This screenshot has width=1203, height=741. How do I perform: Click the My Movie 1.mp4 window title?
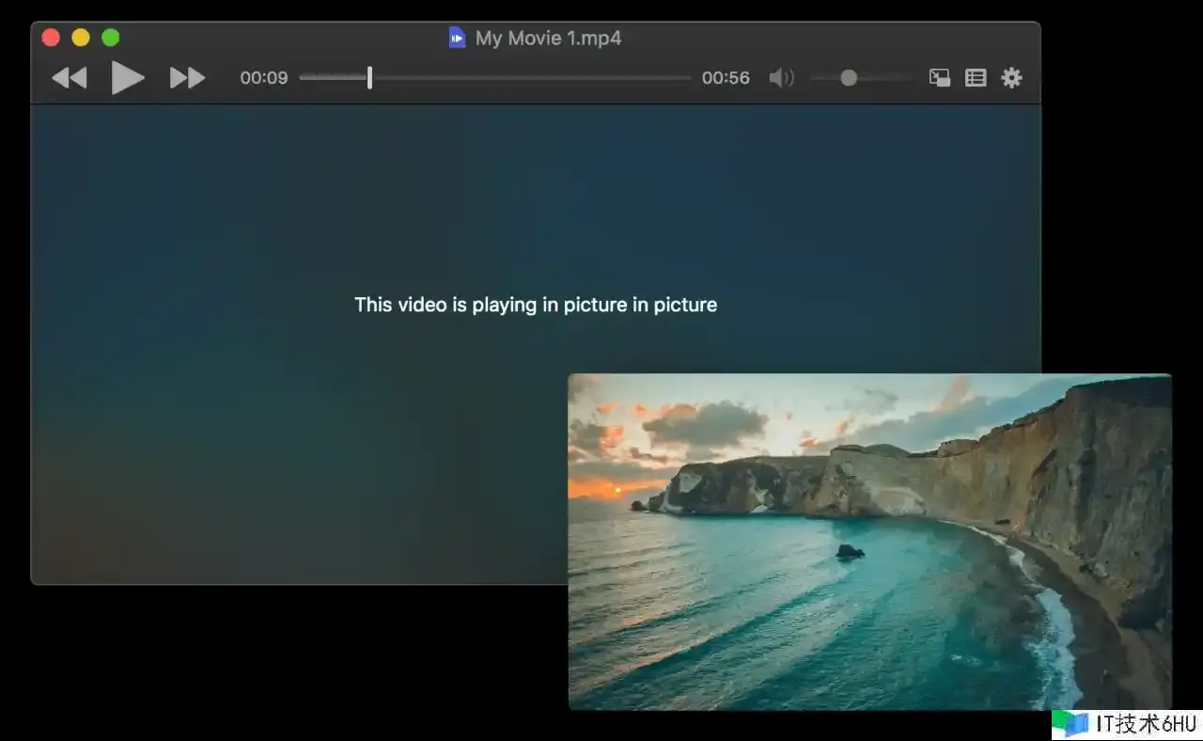548,39
